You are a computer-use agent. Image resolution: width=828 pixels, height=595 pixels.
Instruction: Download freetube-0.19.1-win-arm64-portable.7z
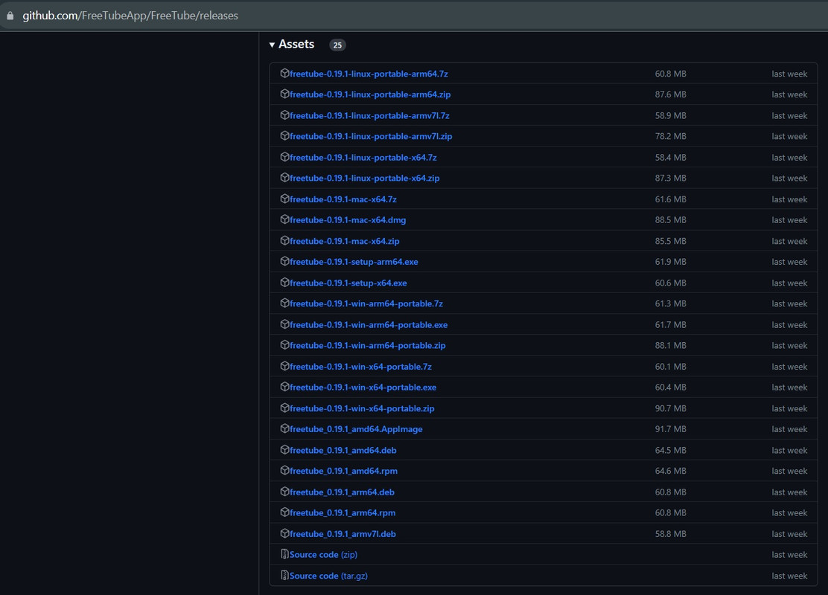click(366, 303)
